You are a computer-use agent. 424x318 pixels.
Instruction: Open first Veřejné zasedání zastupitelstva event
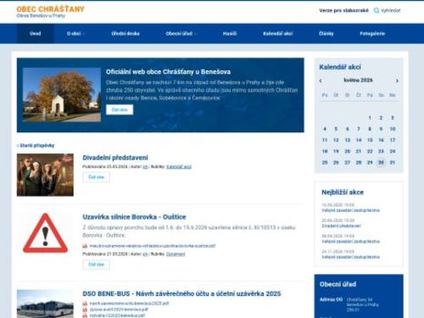(x=350, y=210)
